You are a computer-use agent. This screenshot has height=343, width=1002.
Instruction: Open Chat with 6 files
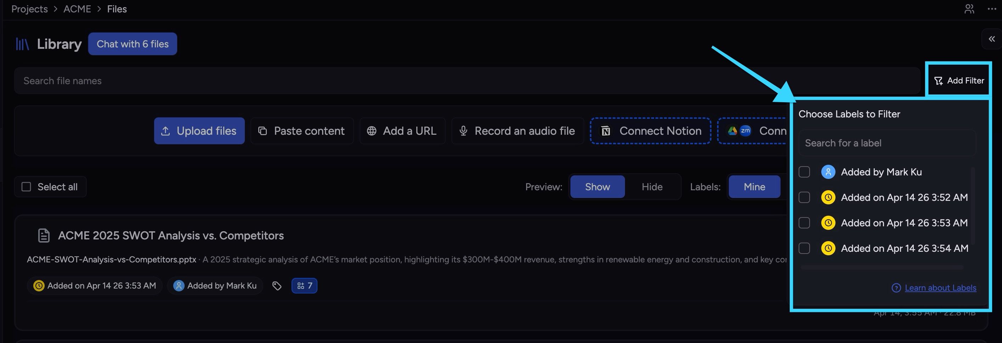click(x=132, y=44)
